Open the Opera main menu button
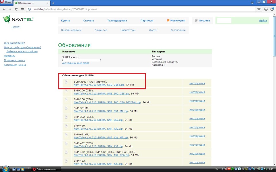This screenshot has height=172, width=276. tap(6, 2)
